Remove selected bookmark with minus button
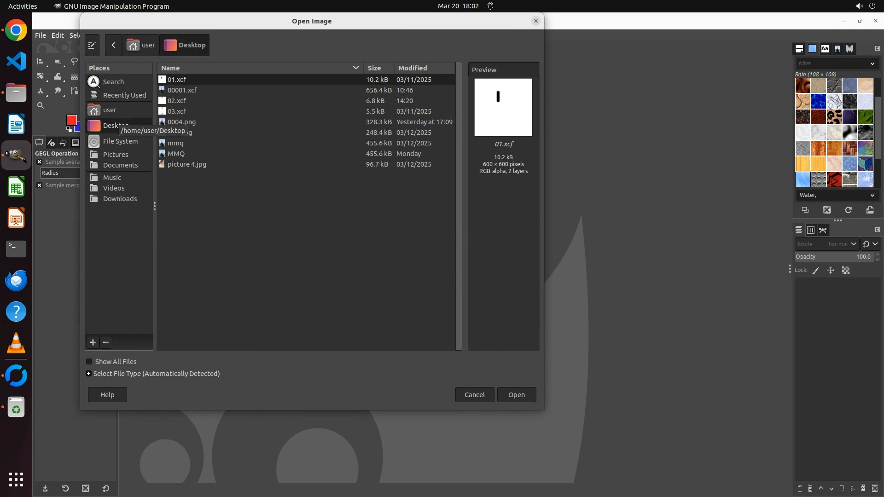The image size is (884, 497). pos(106,342)
